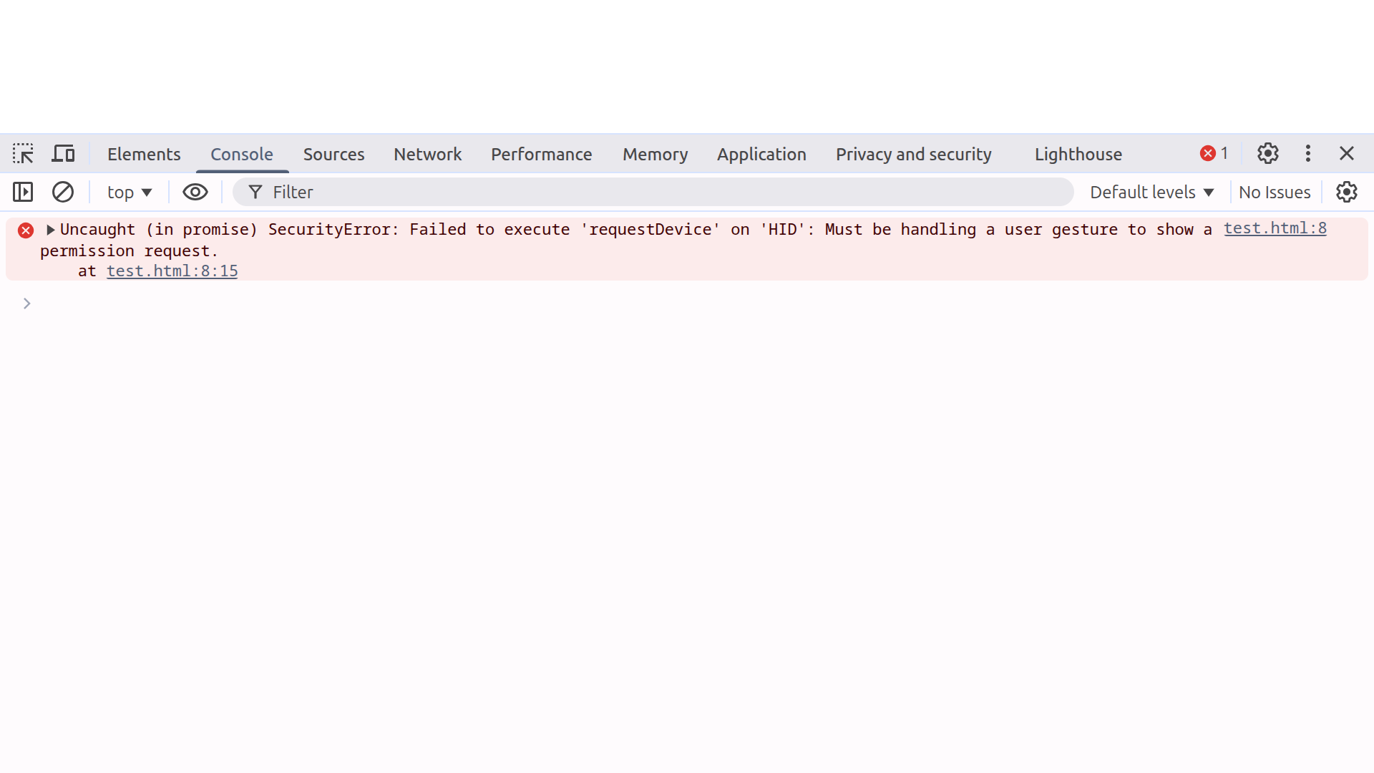Open the Default levels dropdown
The width and height of the screenshot is (1374, 773).
point(1151,192)
